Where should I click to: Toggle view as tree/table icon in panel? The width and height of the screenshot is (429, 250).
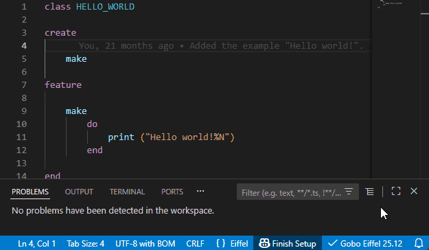click(x=370, y=192)
